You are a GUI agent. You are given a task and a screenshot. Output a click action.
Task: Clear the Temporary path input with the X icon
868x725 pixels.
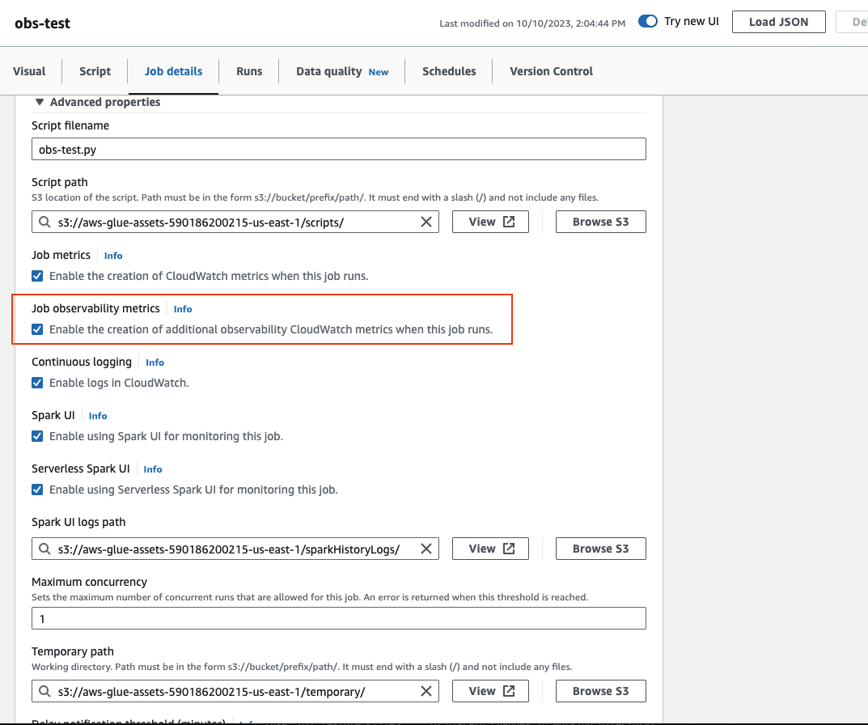point(426,691)
